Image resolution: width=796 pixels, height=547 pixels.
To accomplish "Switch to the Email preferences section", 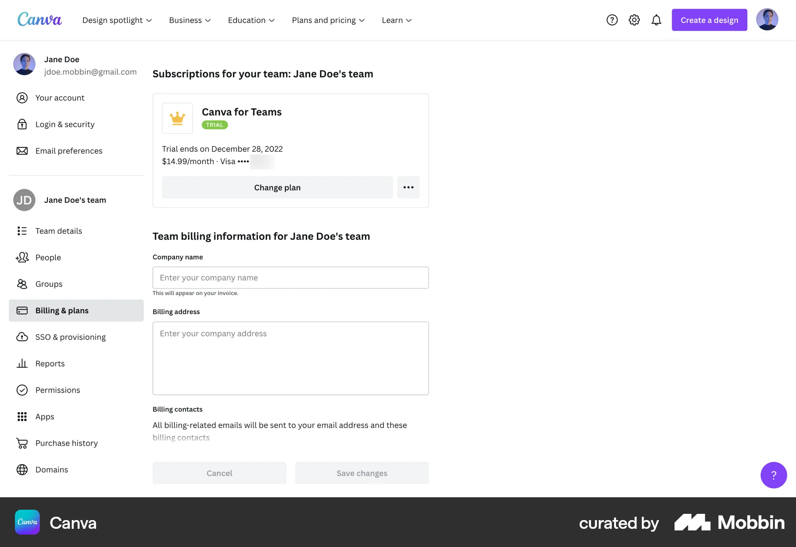I will (69, 150).
